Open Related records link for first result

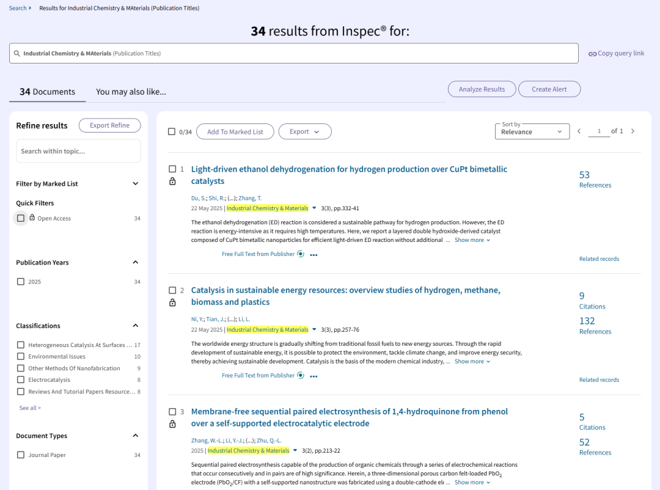pyautogui.click(x=599, y=259)
